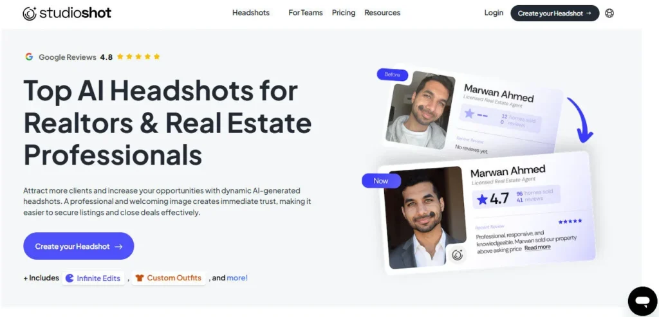Click the studioshot watermark on Now photo
This screenshot has height=317, width=659.
tap(458, 255)
